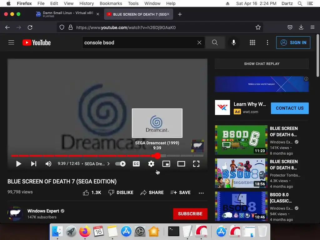This screenshot has height=240, width=320.
Task: Click the SIGN IN button
Action: [x=293, y=42]
